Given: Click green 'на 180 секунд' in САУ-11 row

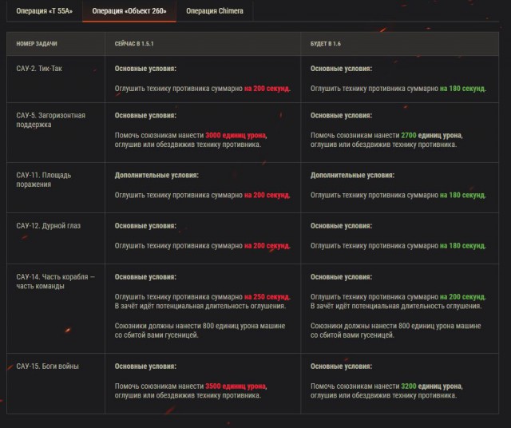Looking at the screenshot, I should click(x=463, y=196).
